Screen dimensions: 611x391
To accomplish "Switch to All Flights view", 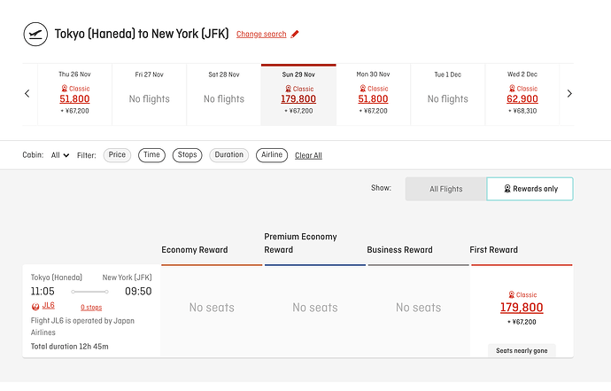I will click(x=445, y=189).
